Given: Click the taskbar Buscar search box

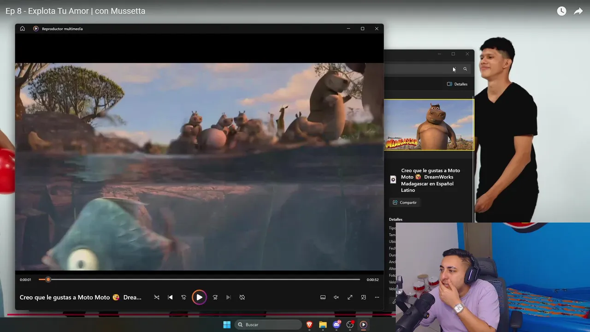Looking at the screenshot, I should coord(268,325).
